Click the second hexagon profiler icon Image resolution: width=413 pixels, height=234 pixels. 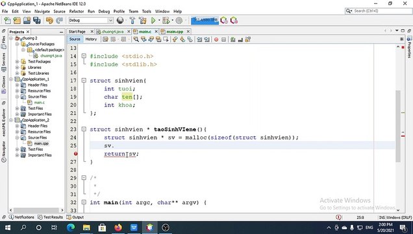234,20
